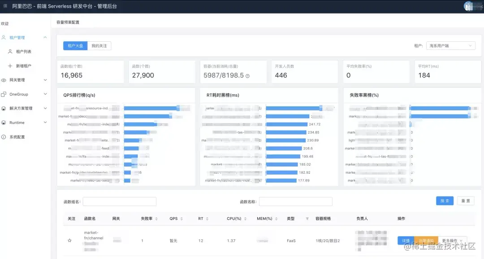The image size is (484, 259).
Task: Click the CPU value 1.37 cell
Action: coord(231,241)
